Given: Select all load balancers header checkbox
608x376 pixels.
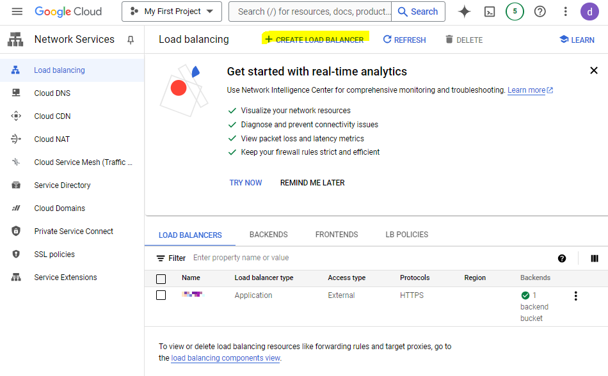Looking at the screenshot, I should [x=161, y=279].
